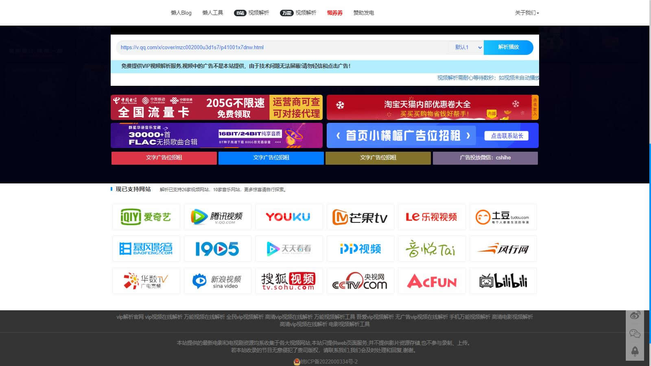The image size is (651, 366).
Task: Click 点击联系站长 on the blue banner
Action: 507,136
